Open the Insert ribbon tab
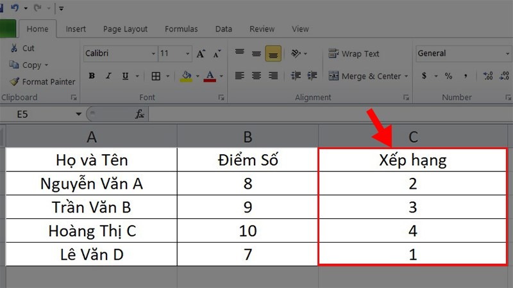Image resolution: width=513 pixels, height=288 pixels. 76,29
